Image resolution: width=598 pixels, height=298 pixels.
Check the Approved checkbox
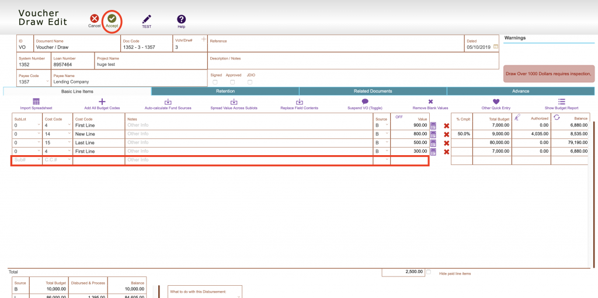pos(232,82)
